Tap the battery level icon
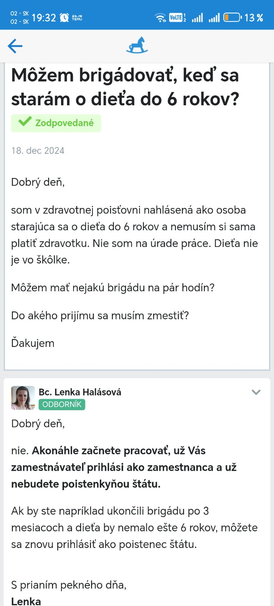 232,17
